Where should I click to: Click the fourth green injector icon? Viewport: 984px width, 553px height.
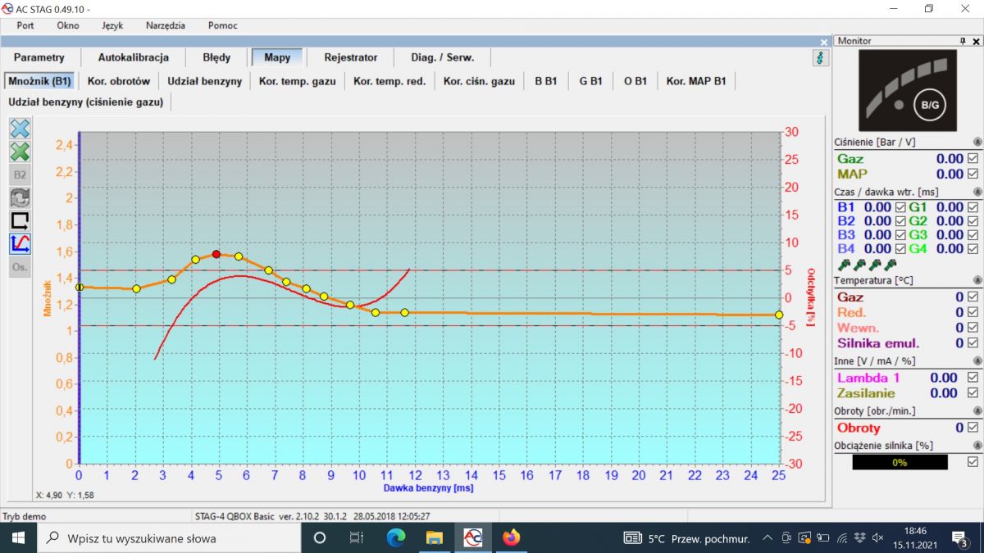click(x=891, y=265)
